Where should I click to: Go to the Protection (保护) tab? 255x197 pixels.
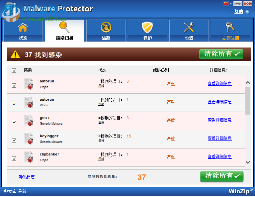(147, 31)
